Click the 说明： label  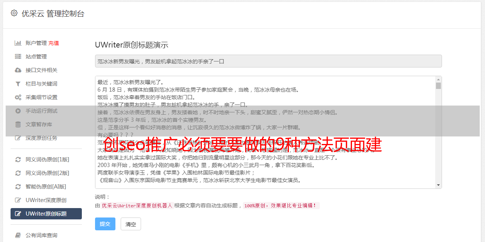[103, 197]
